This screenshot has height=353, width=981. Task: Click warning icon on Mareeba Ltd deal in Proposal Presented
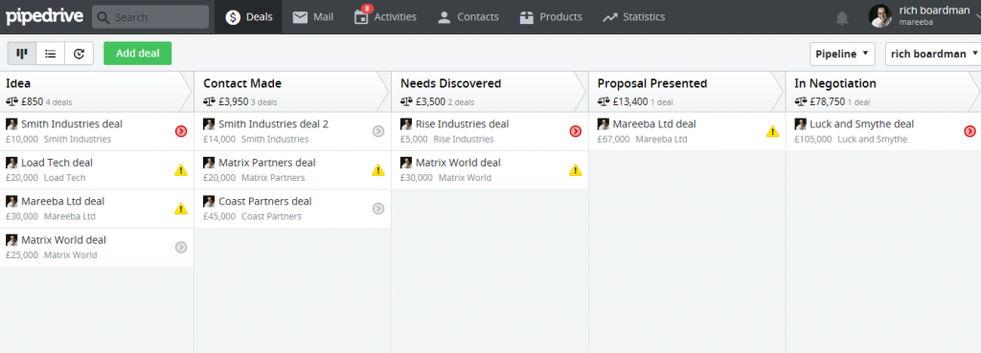pos(773,131)
